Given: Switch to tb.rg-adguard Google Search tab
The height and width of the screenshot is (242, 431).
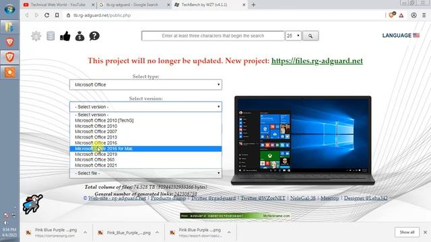Looking at the screenshot, I should [x=132, y=5].
